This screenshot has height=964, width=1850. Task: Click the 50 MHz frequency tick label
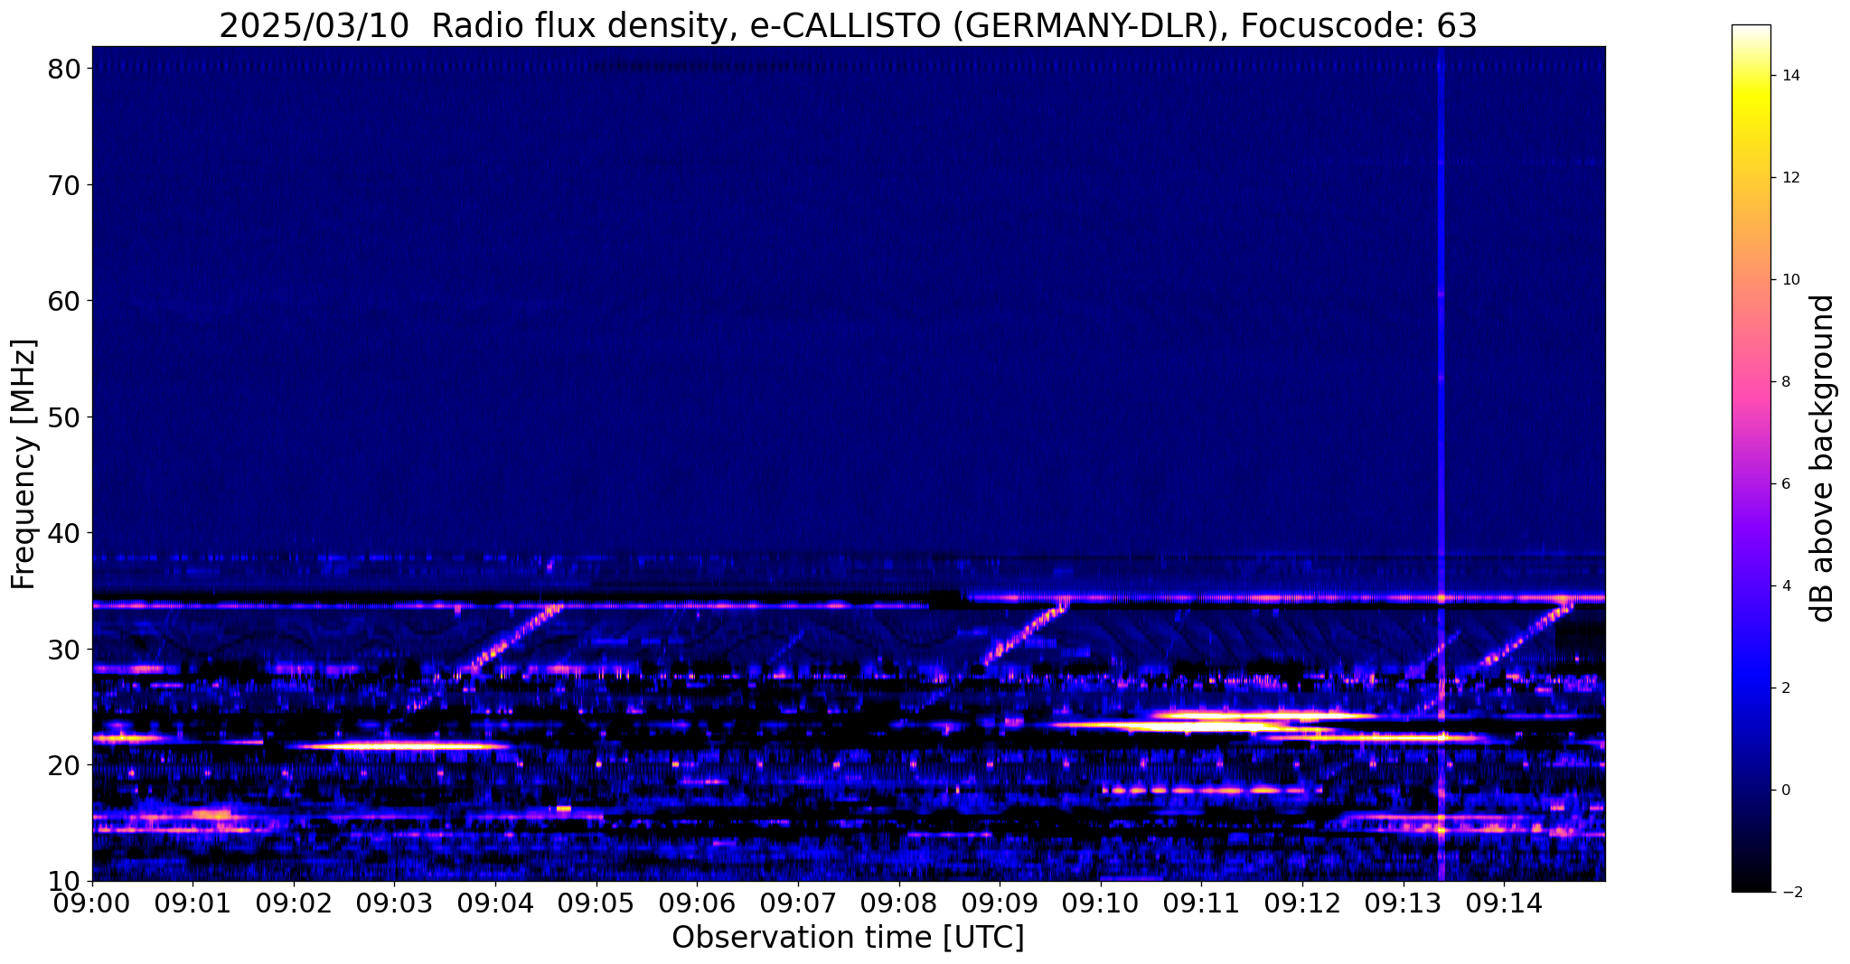coord(64,417)
